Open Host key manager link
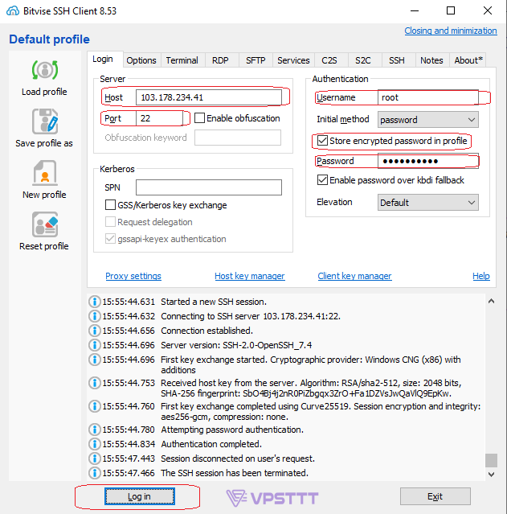 [250, 276]
